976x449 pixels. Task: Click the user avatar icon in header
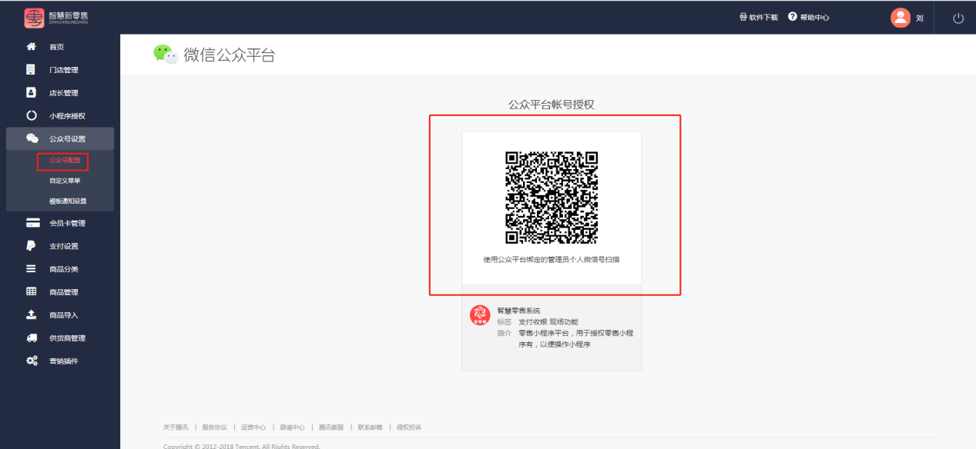901,18
